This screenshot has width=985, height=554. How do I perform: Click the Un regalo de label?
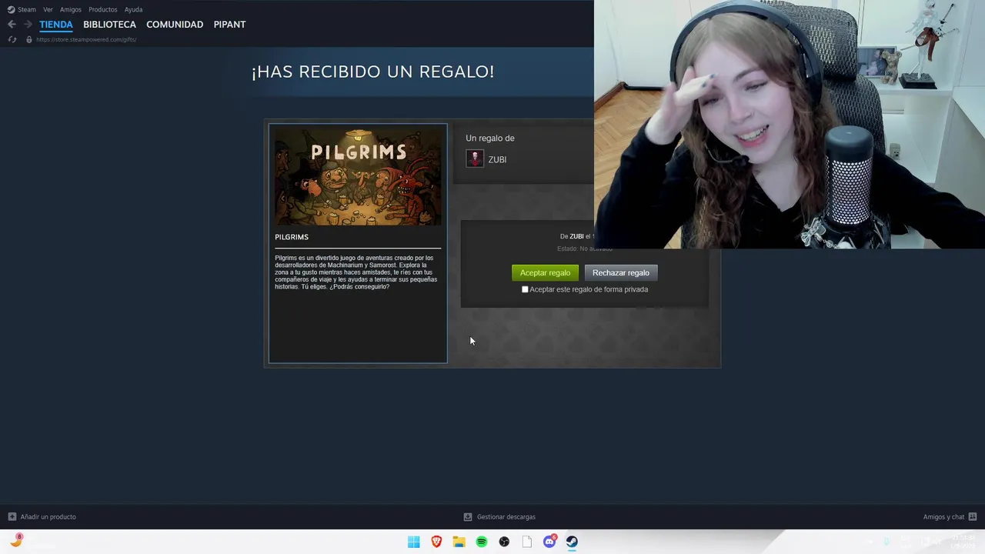pos(490,138)
